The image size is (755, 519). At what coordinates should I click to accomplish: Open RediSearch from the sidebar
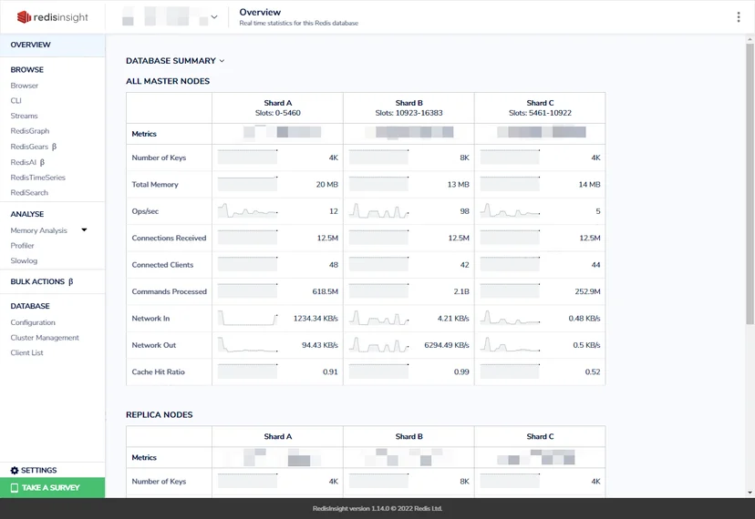coord(29,192)
